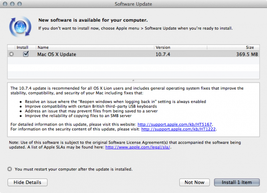Click the Install column header
This screenshot has height=193, width=267.
pyautogui.click(x=22, y=48)
